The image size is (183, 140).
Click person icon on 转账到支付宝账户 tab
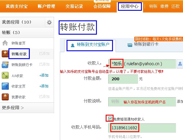[x=73, y=45]
